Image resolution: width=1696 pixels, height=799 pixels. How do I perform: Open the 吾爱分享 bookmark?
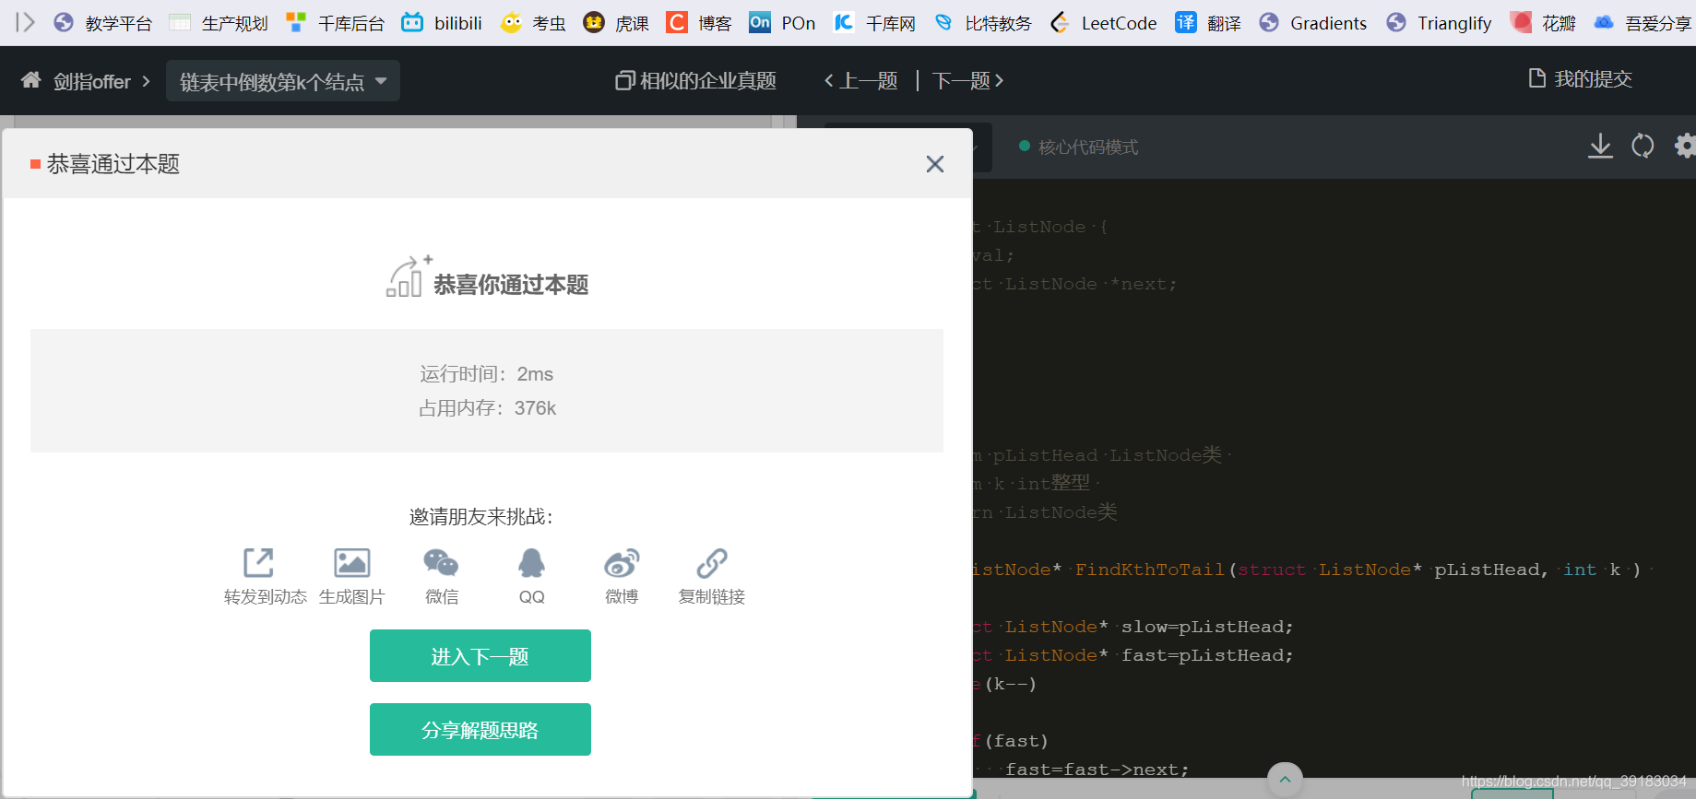coord(1643,23)
